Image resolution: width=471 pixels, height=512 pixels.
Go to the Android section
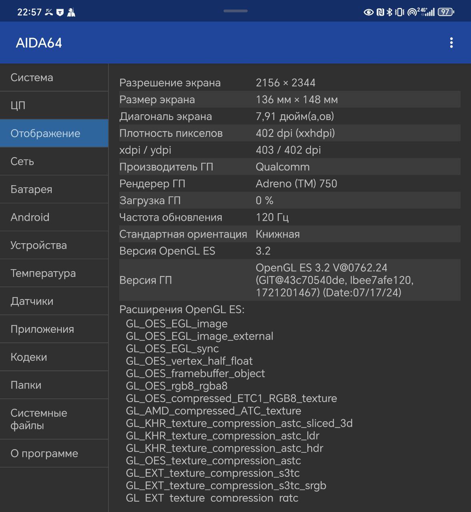[x=54, y=218]
